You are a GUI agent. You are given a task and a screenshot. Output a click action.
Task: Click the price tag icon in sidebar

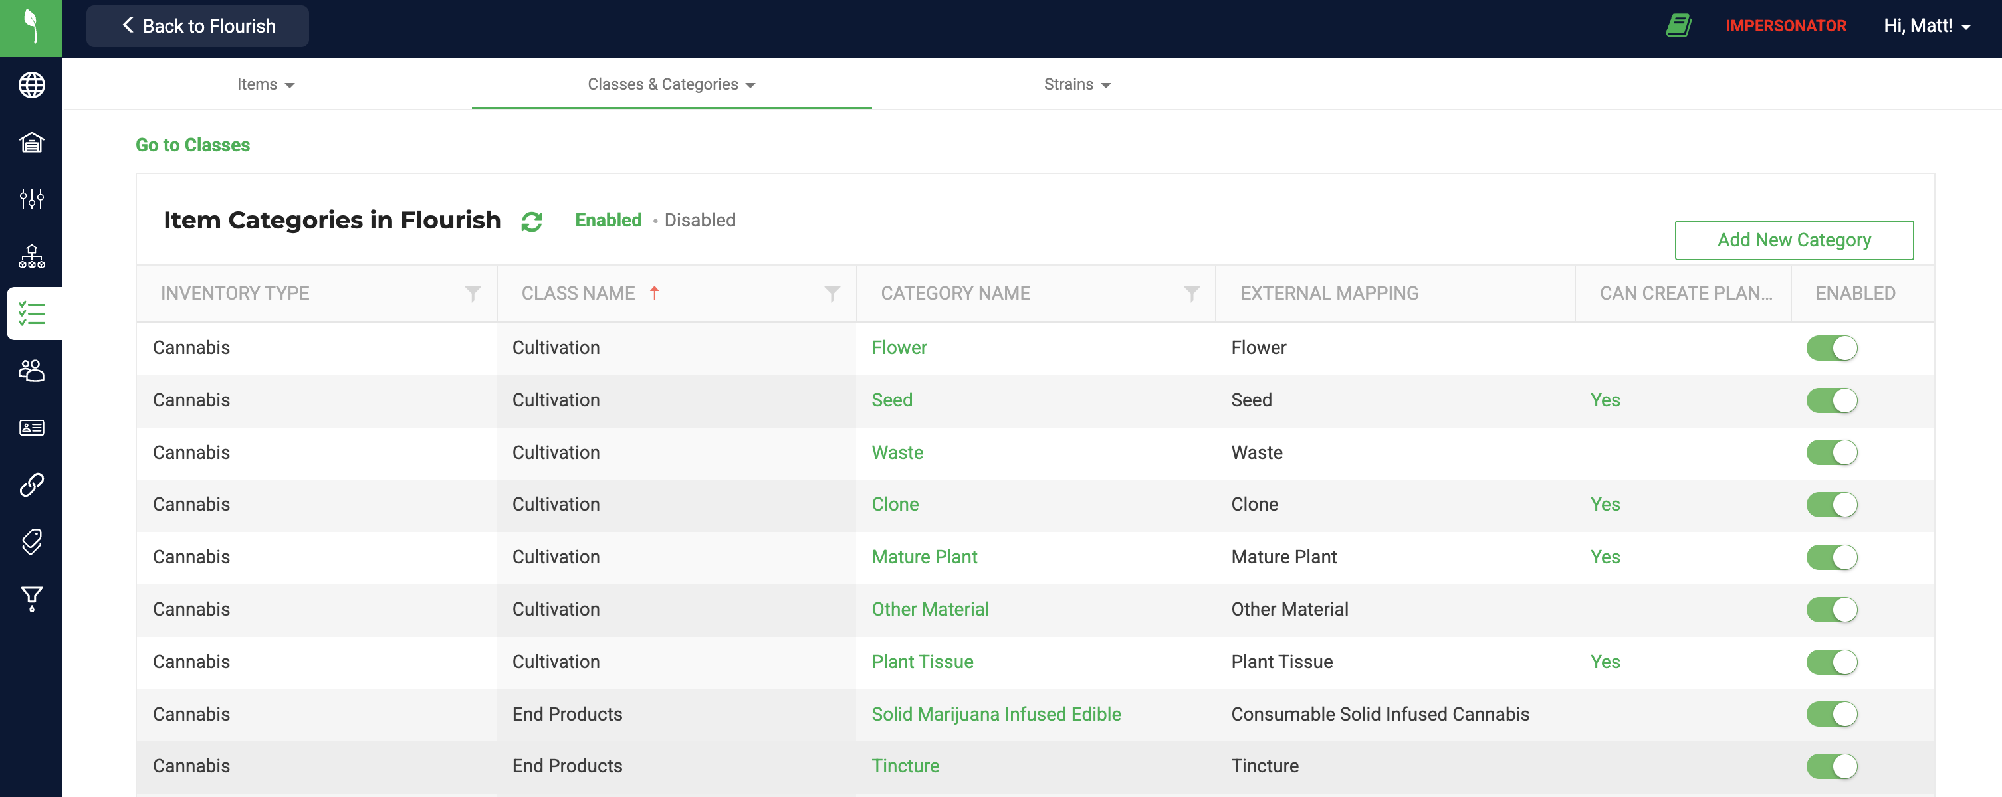(31, 541)
